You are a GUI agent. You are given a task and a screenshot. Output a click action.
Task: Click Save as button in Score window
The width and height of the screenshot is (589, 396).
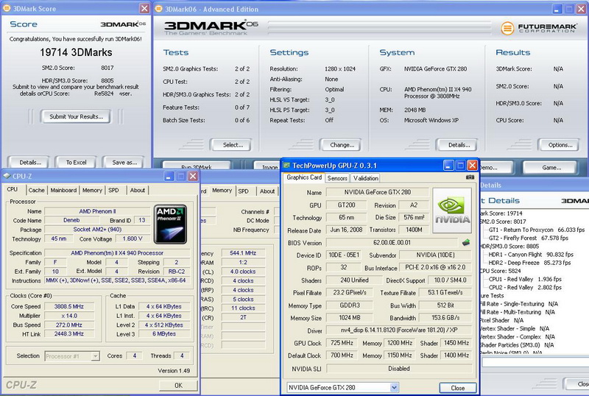coord(124,163)
